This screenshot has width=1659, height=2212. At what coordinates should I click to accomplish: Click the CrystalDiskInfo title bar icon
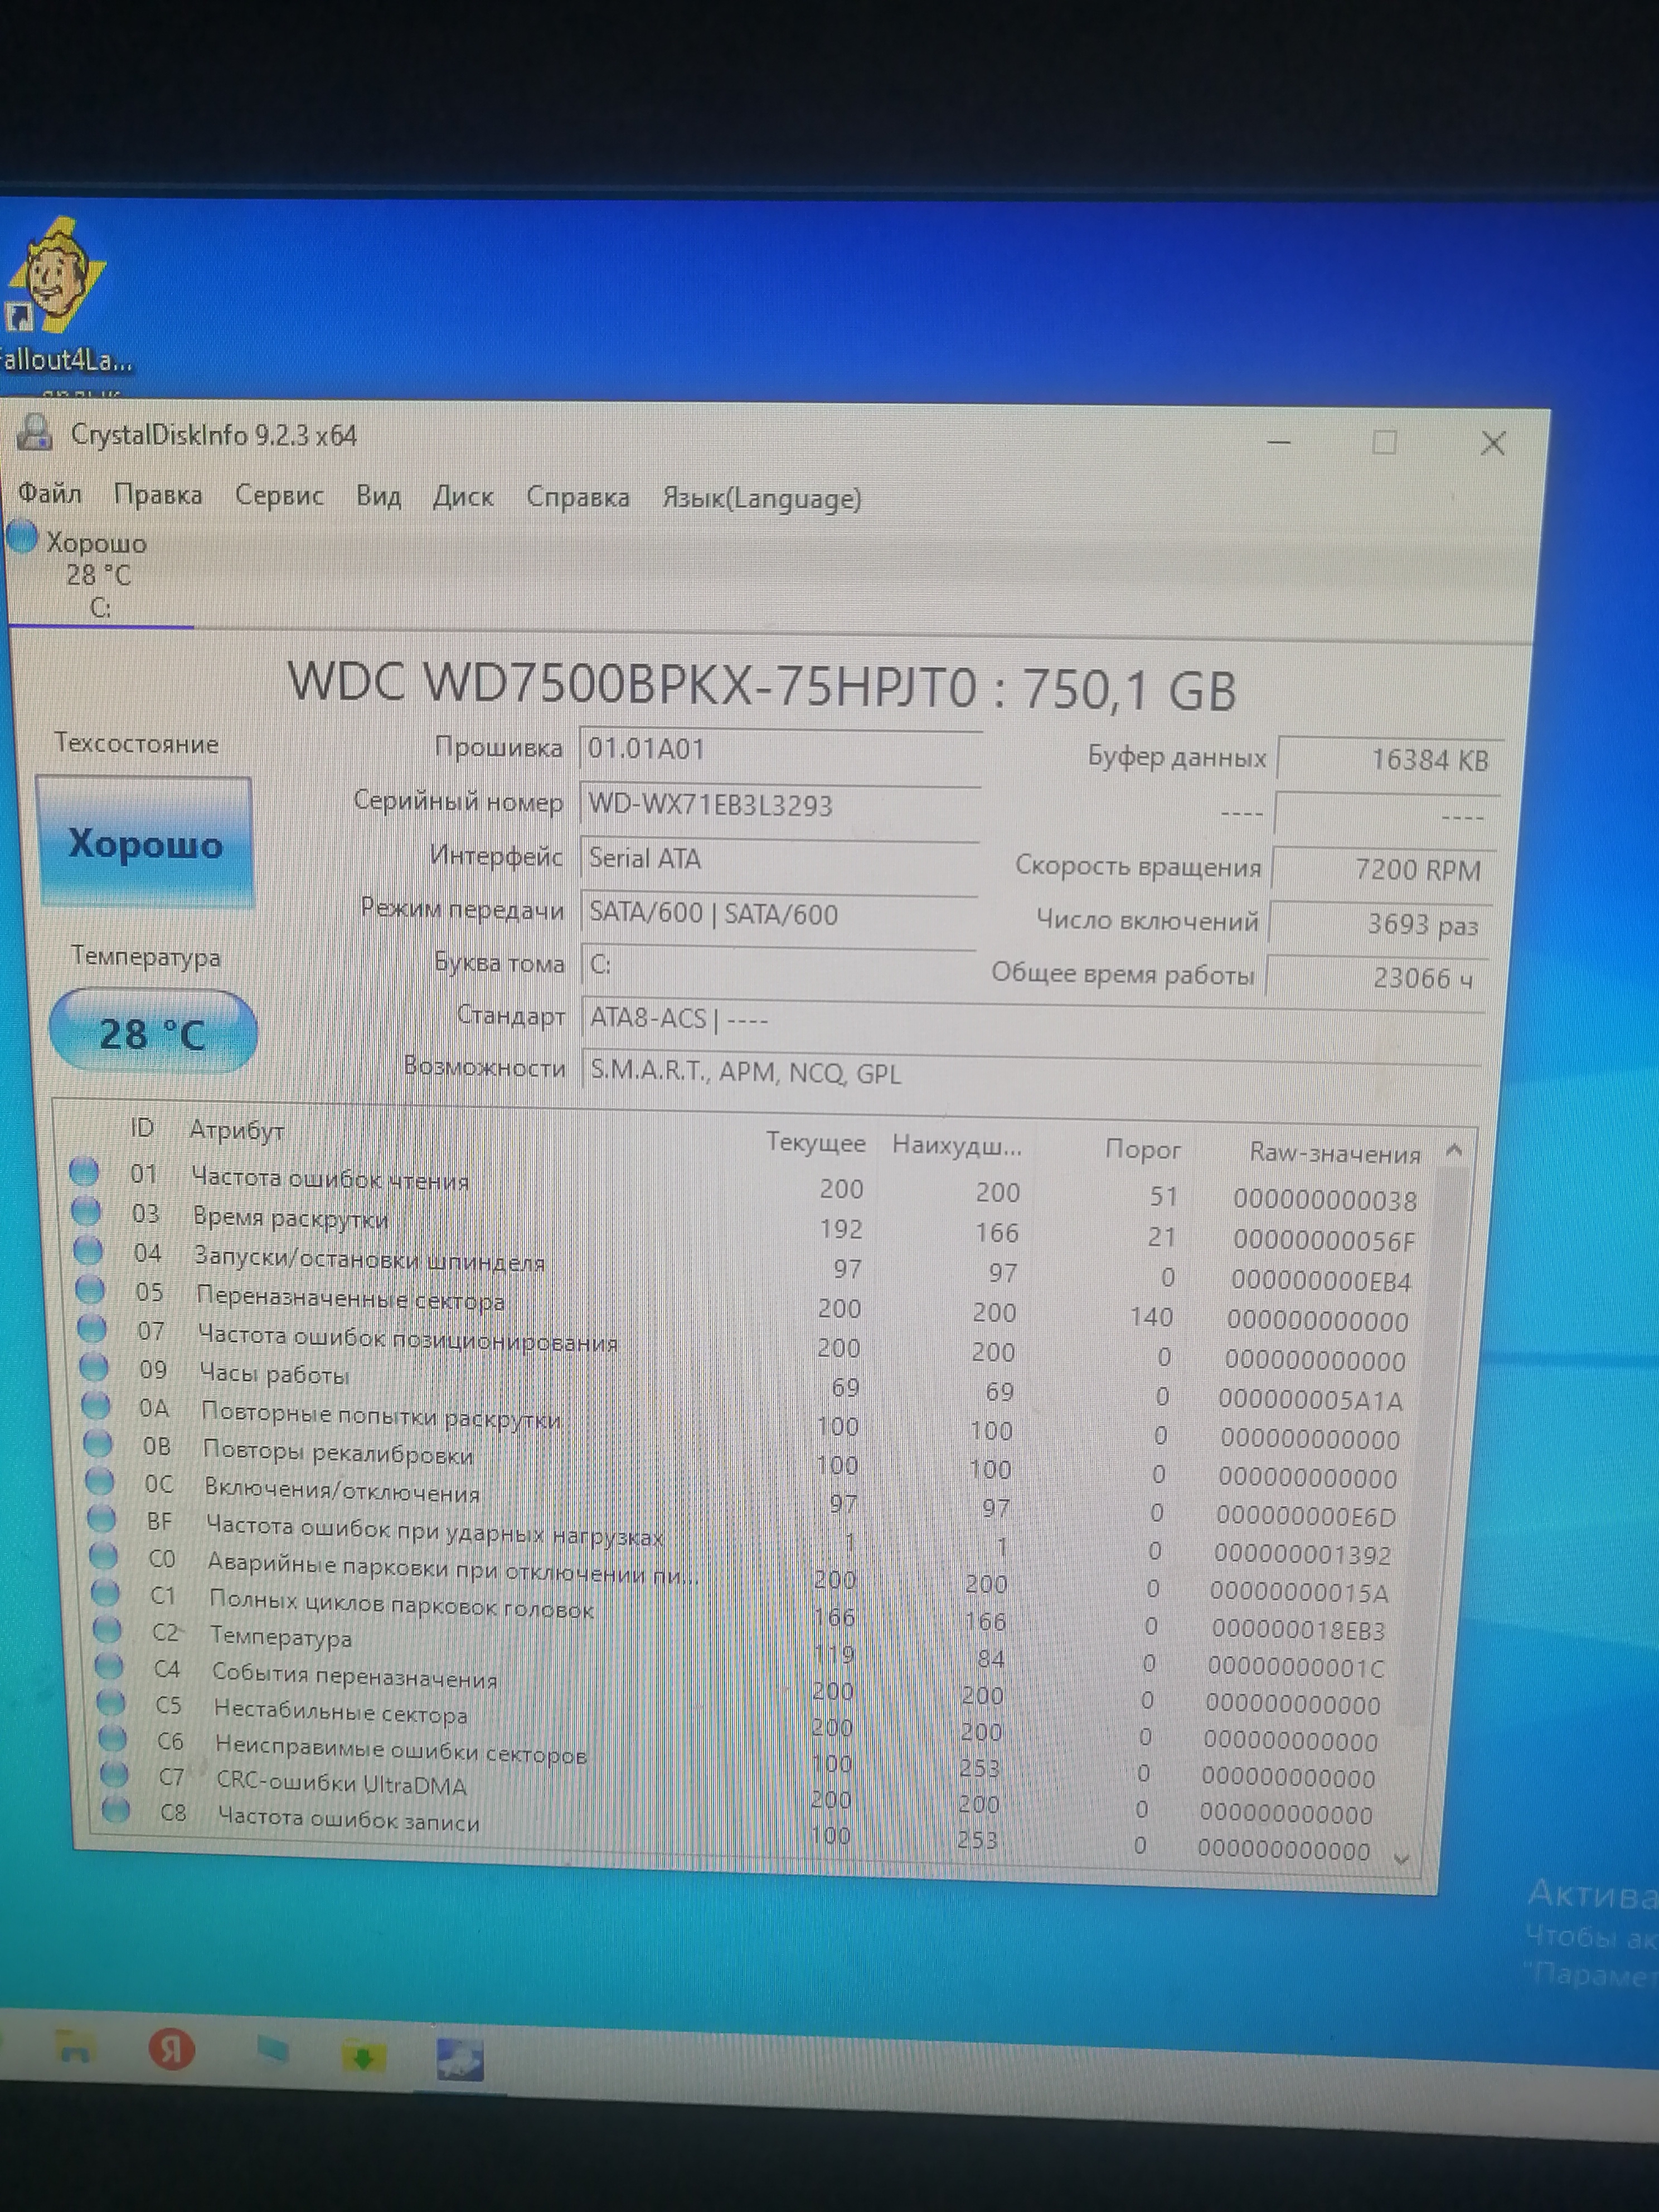pyautogui.click(x=34, y=433)
